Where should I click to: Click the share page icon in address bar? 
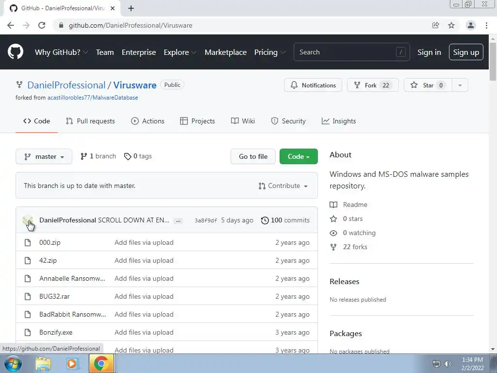point(436,25)
